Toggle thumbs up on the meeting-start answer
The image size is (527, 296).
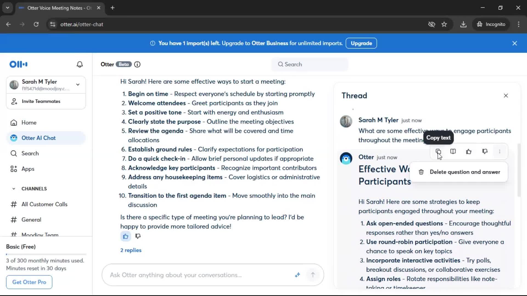(125, 236)
